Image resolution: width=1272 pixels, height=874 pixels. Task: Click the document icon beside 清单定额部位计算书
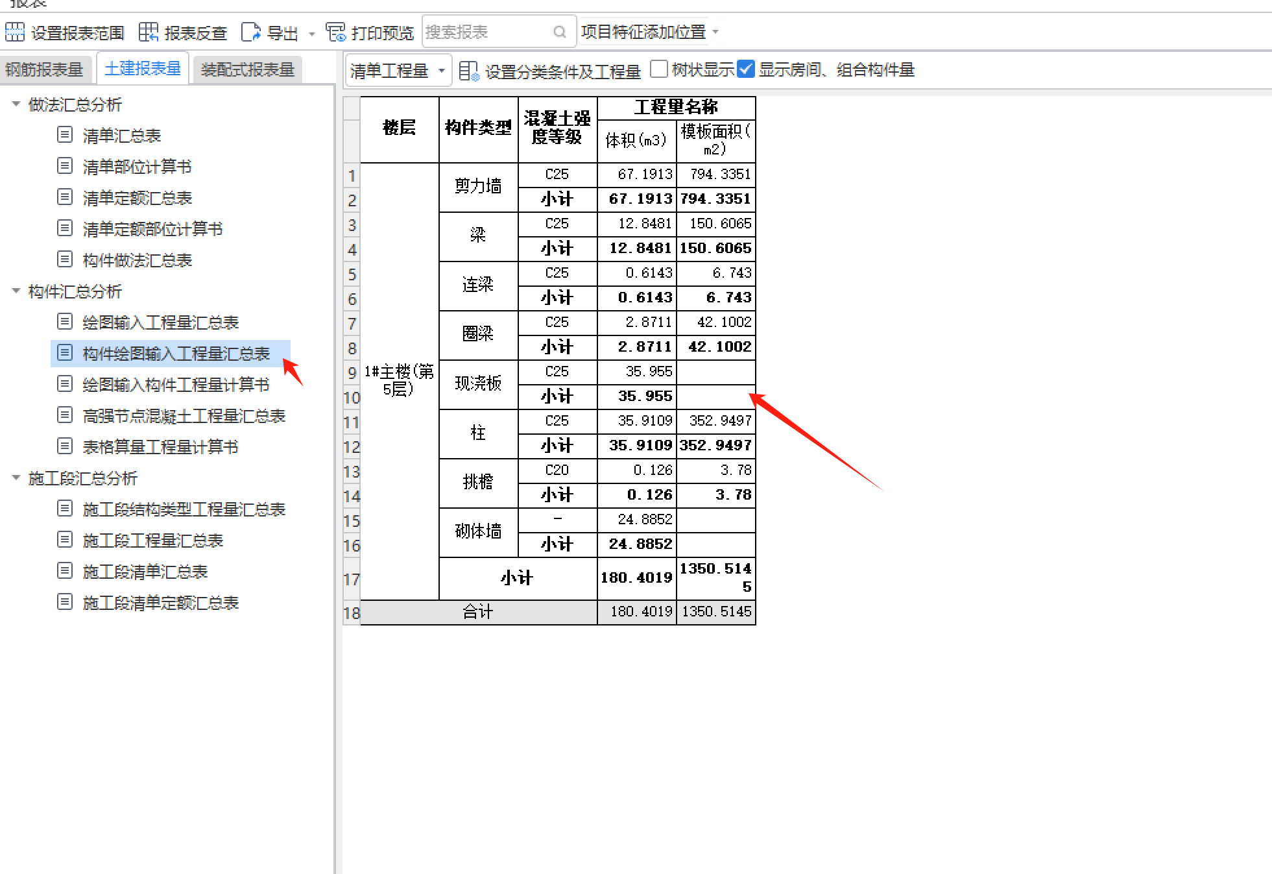click(65, 228)
